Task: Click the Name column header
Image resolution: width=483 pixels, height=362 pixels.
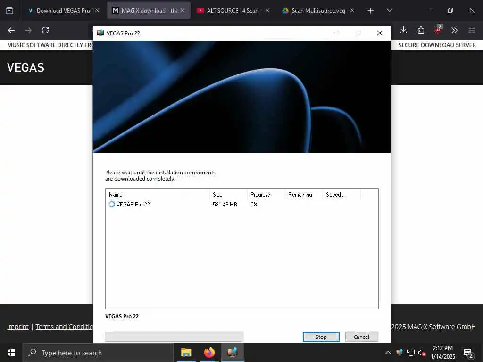Action: tap(158, 195)
